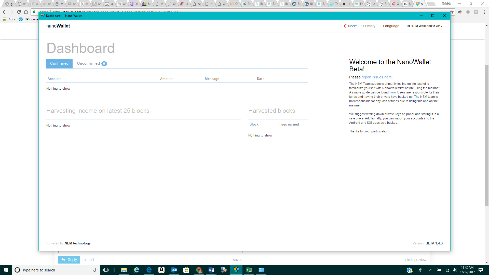Open the network Wi-Fi tray icon
The image size is (489, 275).
pos(447,270)
